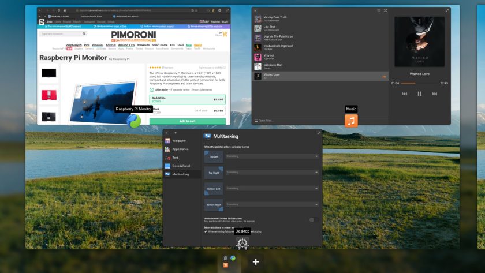Toggle Activate Hot Corners in fullscreen switch
Image resolution: width=485 pixels, height=273 pixels.
click(x=314, y=220)
